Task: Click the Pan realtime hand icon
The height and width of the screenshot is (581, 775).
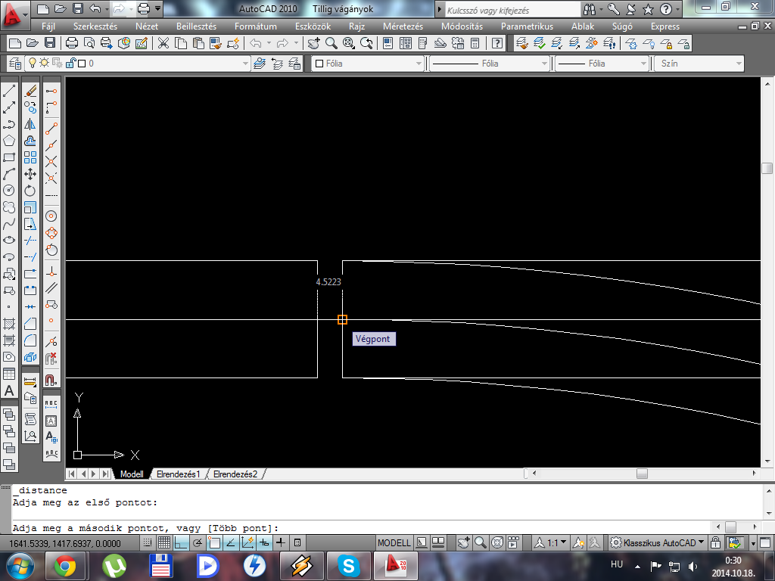Action: pos(313,43)
